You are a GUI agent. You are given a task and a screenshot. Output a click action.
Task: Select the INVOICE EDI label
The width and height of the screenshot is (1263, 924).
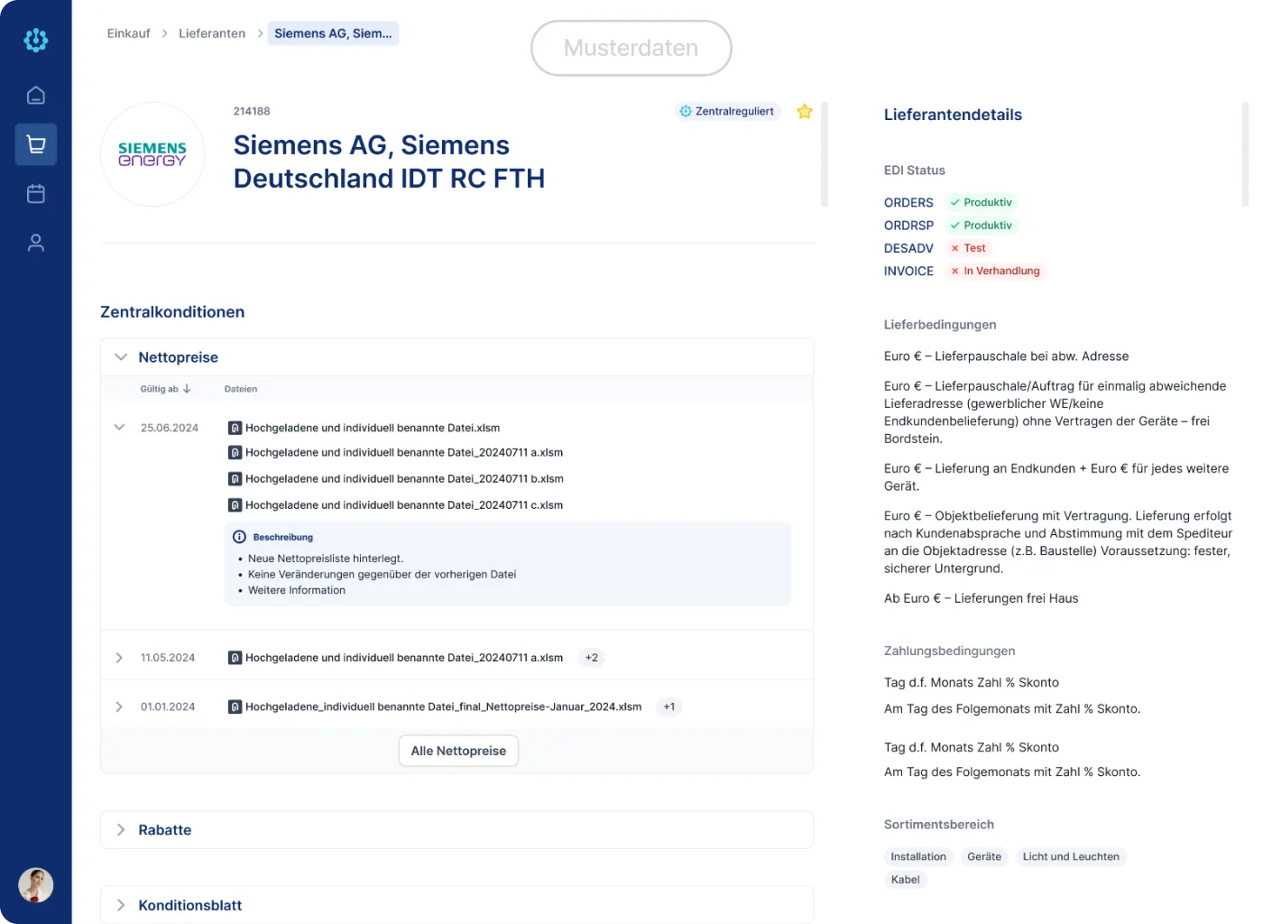tap(908, 271)
